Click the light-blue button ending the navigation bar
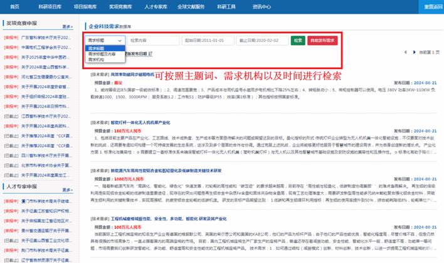 tap(431, 7)
